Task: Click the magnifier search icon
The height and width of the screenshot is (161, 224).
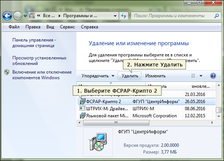Action: coord(217,16)
